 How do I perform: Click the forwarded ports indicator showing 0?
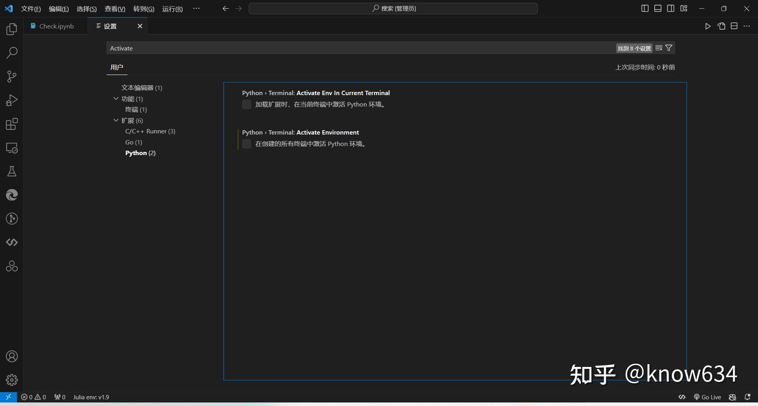(60, 397)
